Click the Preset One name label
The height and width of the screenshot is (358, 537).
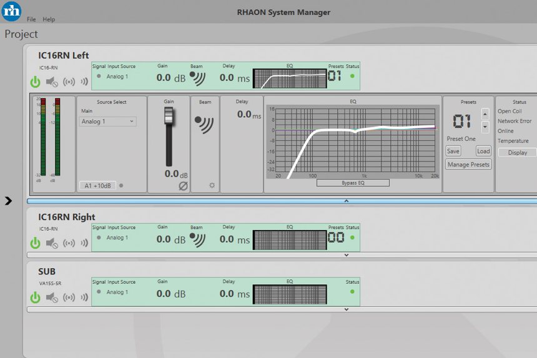461,139
